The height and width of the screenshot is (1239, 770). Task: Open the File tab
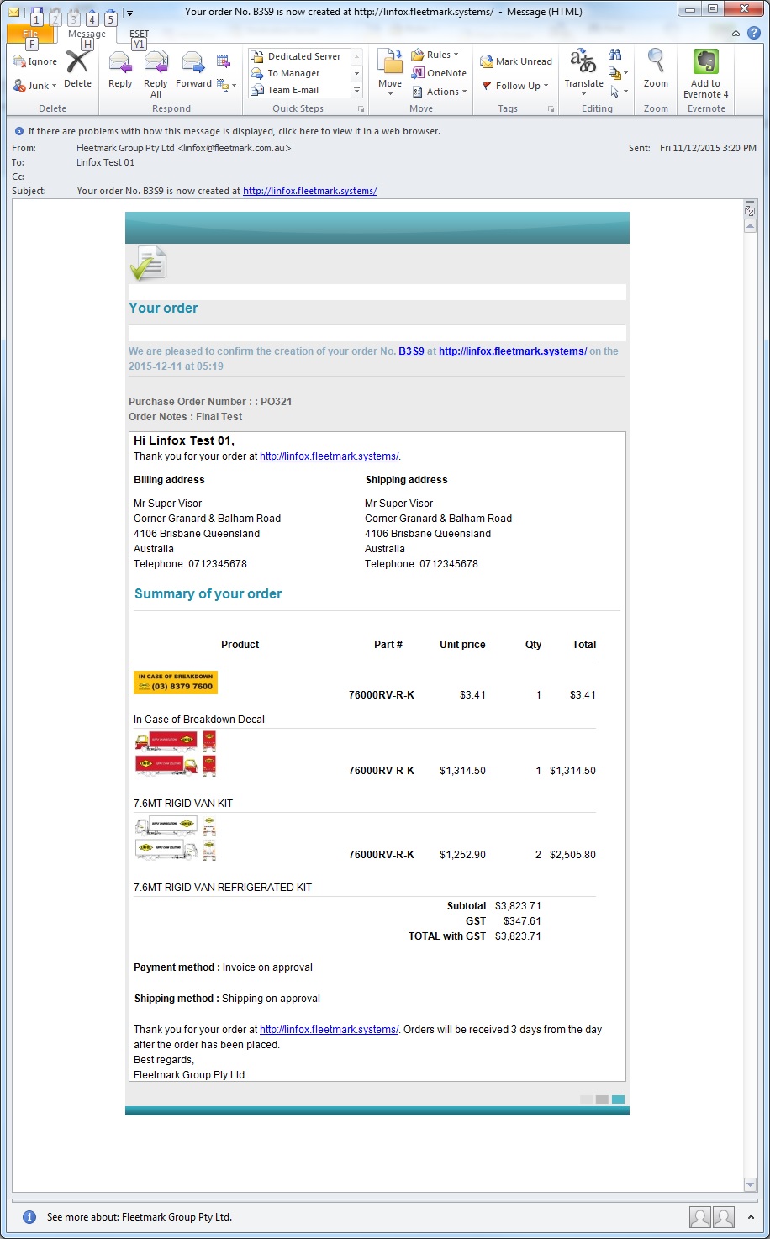[x=30, y=34]
